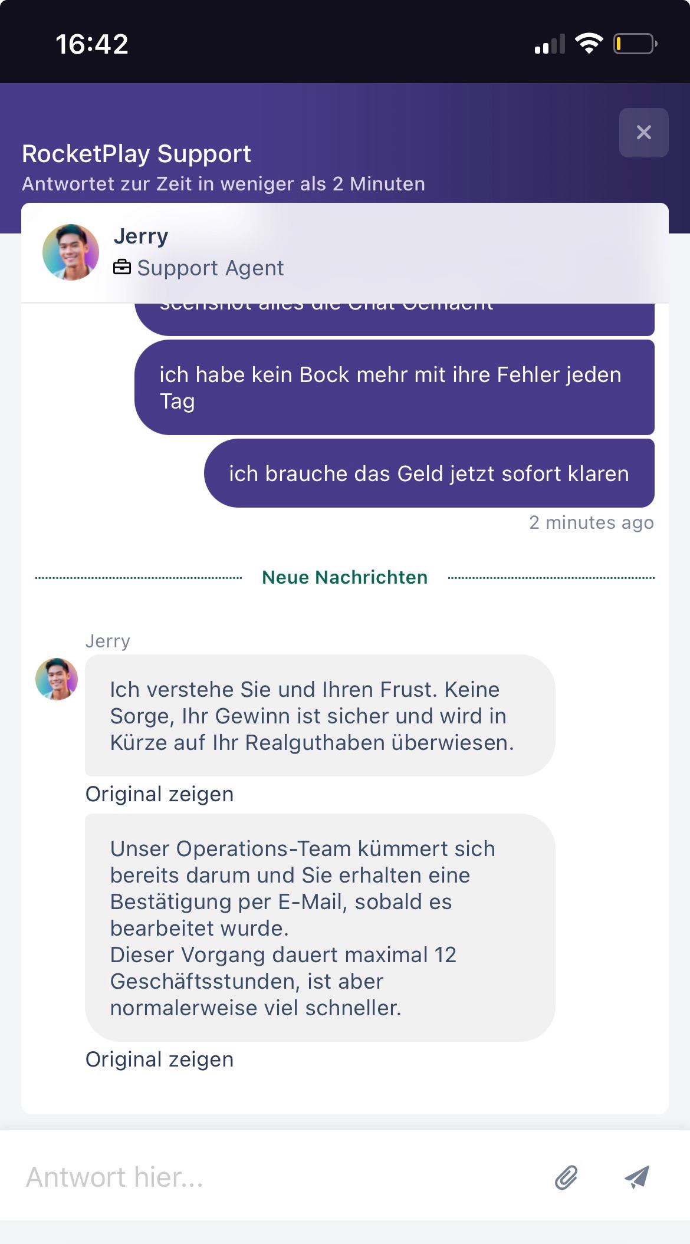The height and width of the screenshot is (1244, 690).
Task: Tap the cellular signal bars icon
Action: [550, 44]
